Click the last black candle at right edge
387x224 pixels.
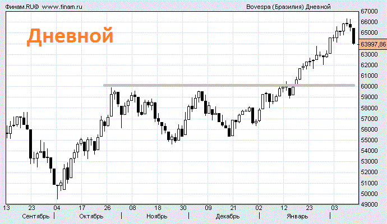pos(353,35)
